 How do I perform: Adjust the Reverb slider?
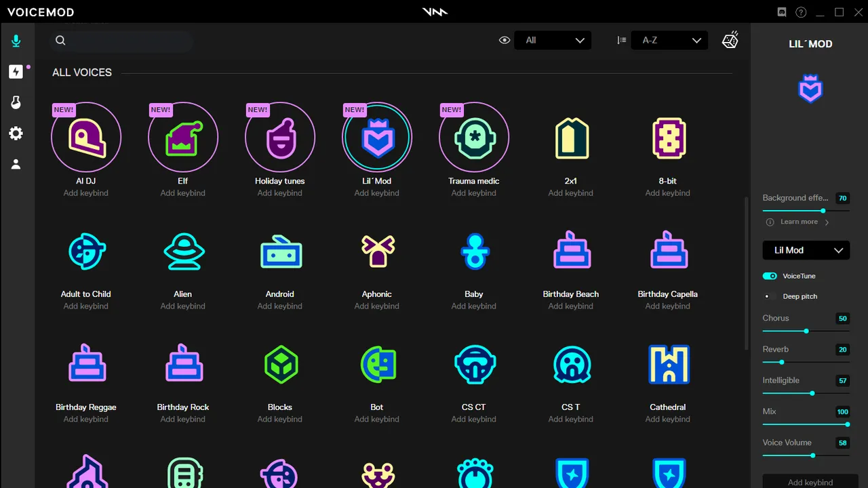(x=806, y=363)
